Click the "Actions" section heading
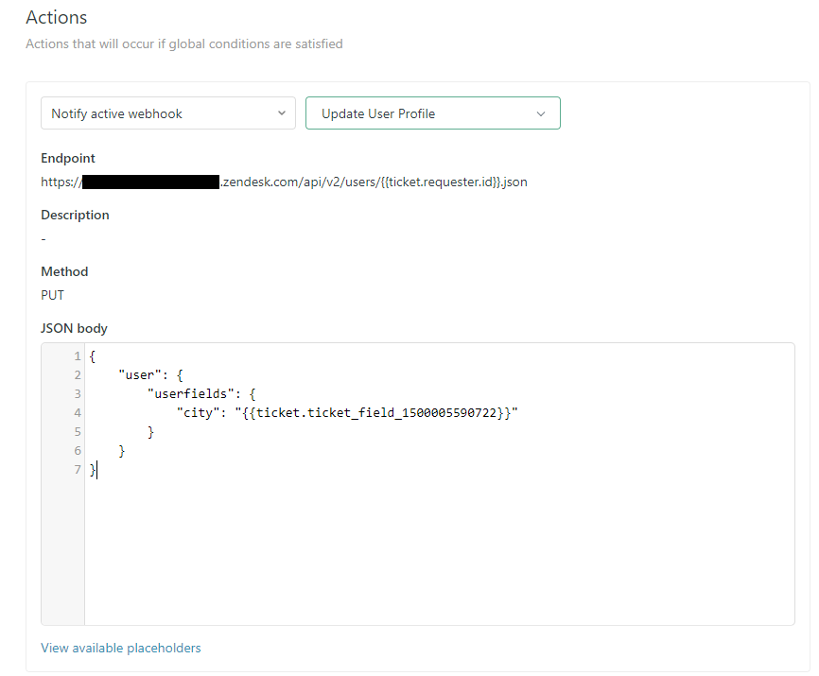This screenshot has width=819, height=676. [57, 18]
